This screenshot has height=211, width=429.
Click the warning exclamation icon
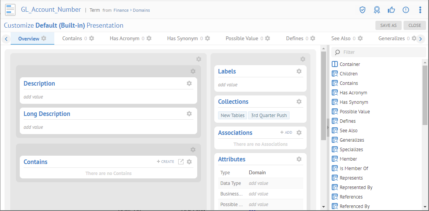pos(406,10)
